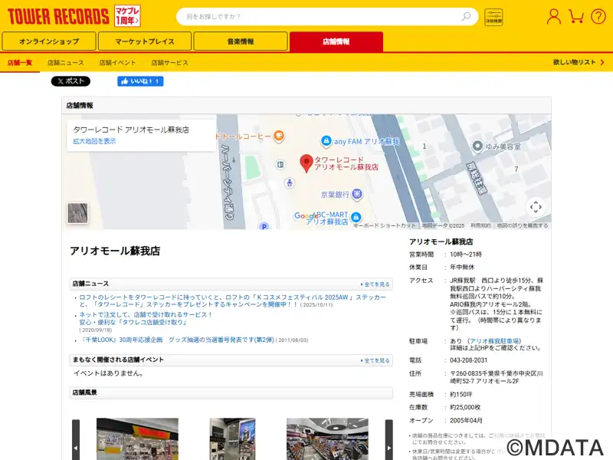
Task: Go to next store photo with right arrow
Action: tap(389, 439)
